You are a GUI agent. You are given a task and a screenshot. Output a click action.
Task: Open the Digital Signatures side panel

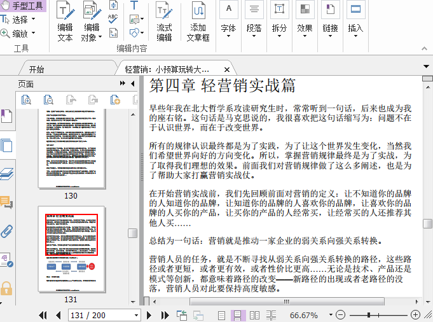point(6,260)
